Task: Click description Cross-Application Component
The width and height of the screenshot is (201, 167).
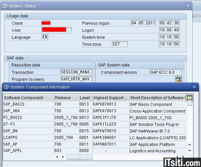Action: [157, 111]
